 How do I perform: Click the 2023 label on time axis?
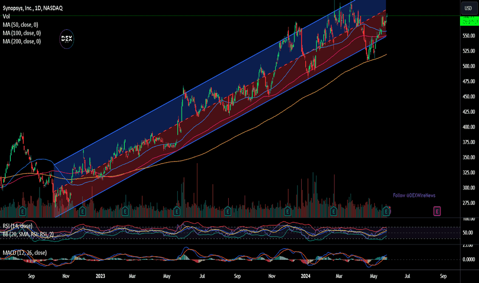[100, 276]
